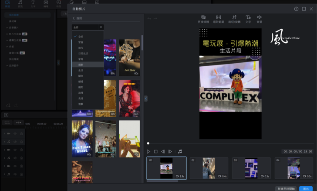Go back using the 返回 link

pyautogui.click(x=78, y=18)
